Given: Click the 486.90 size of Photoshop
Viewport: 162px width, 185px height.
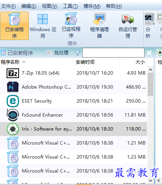Looking at the screenshot, I should click(x=136, y=87).
